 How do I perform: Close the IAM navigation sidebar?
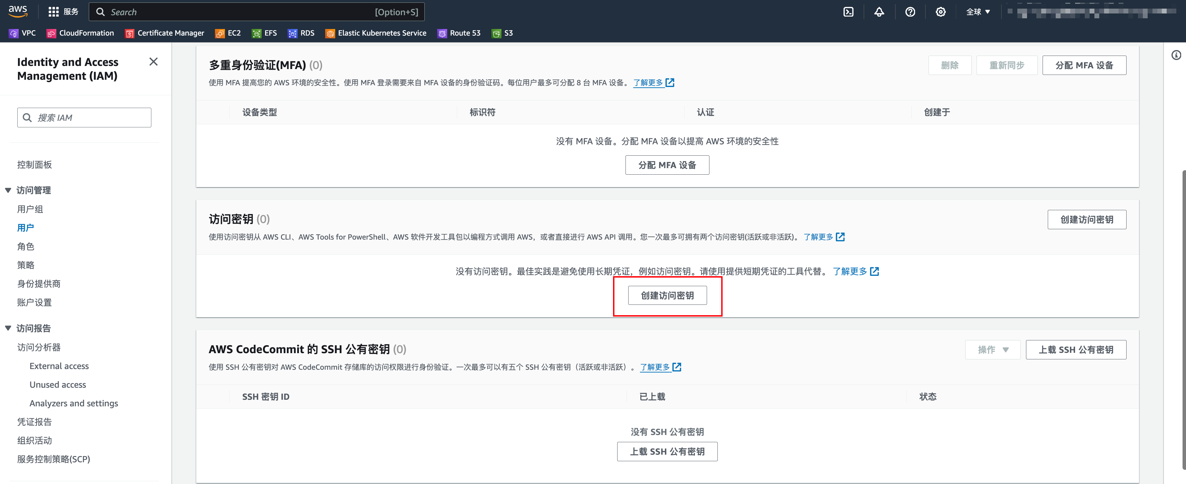tap(153, 62)
